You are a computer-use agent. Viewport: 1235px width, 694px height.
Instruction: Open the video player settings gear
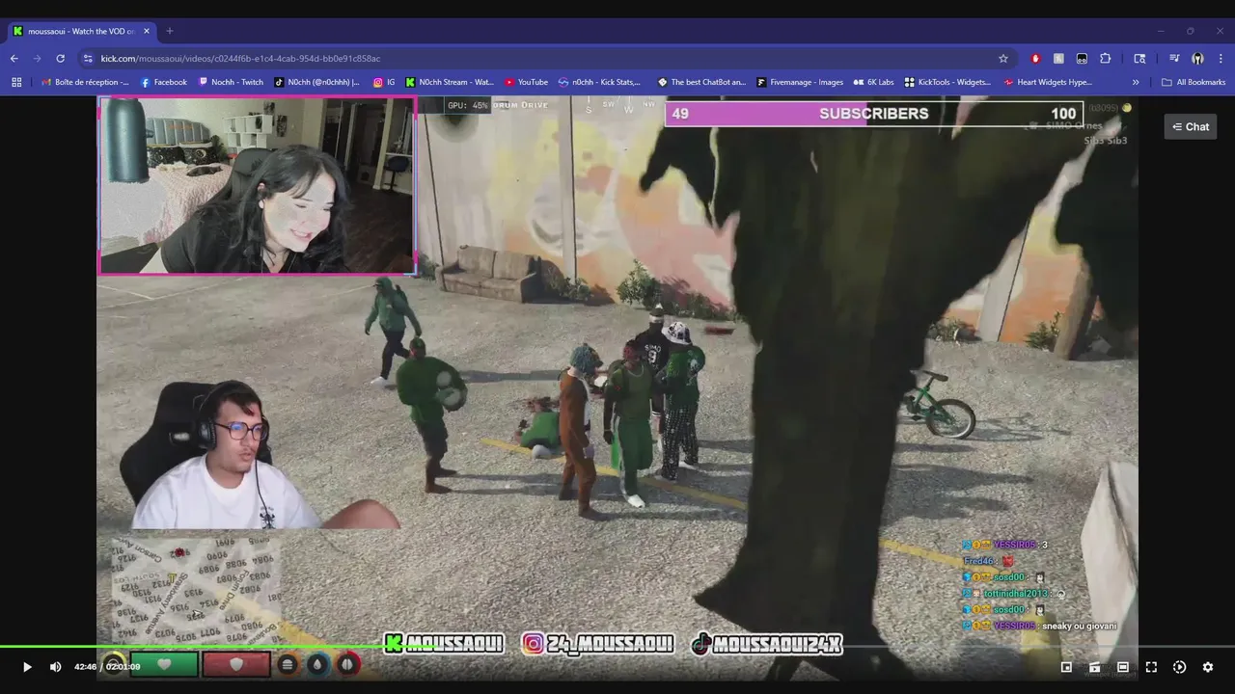pyautogui.click(x=1207, y=667)
